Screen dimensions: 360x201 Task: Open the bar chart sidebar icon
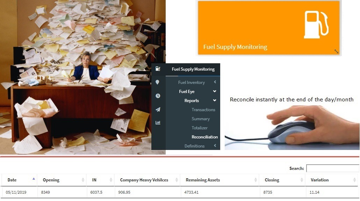[x=158, y=123]
